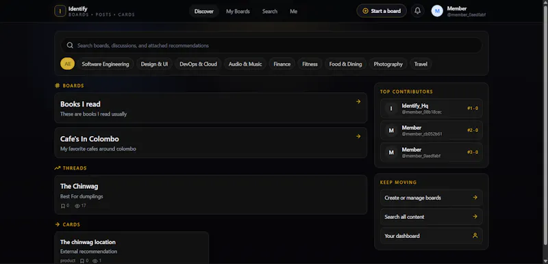Open the Cafe's In Colombo board
The width and height of the screenshot is (548, 264).
(211, 143)
